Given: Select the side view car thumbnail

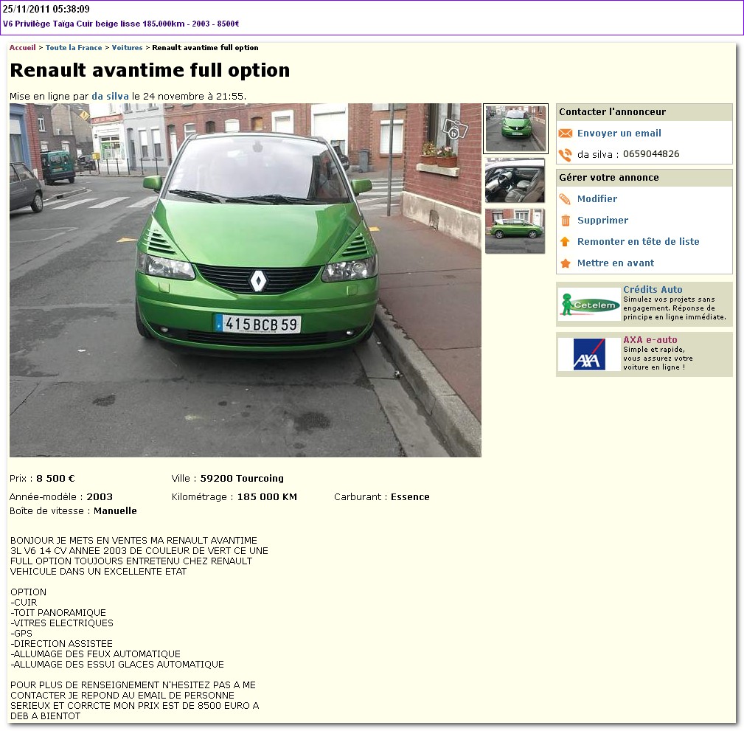Looking at the screenshot, I should pos(515,231).
